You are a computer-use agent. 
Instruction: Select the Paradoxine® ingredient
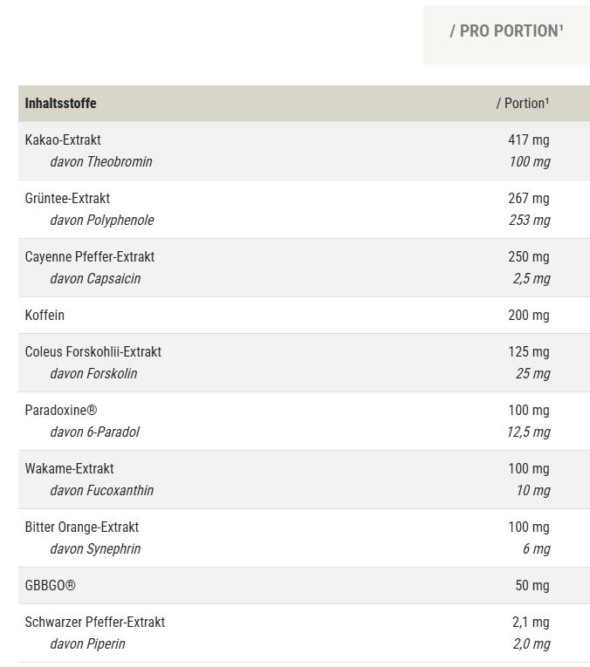[56, 410]
